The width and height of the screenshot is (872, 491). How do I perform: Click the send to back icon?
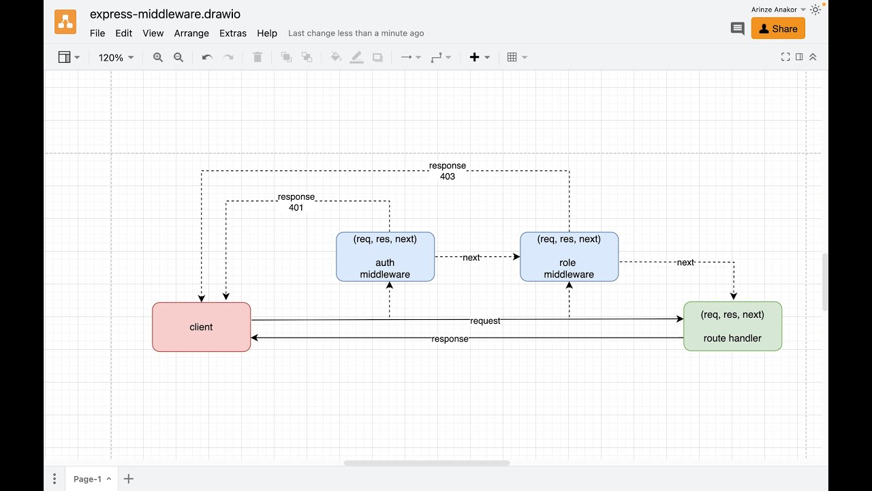(x=307, y=57)
